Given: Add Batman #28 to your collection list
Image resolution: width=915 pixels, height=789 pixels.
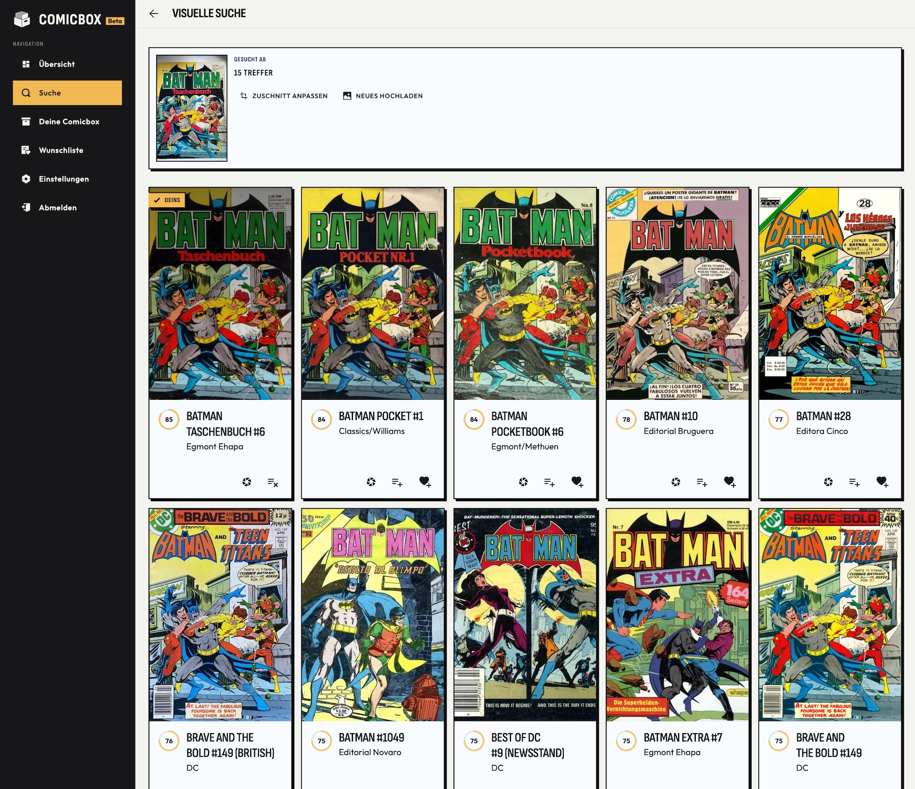Looking at the screenshot, I should click(x=854, y=483).
